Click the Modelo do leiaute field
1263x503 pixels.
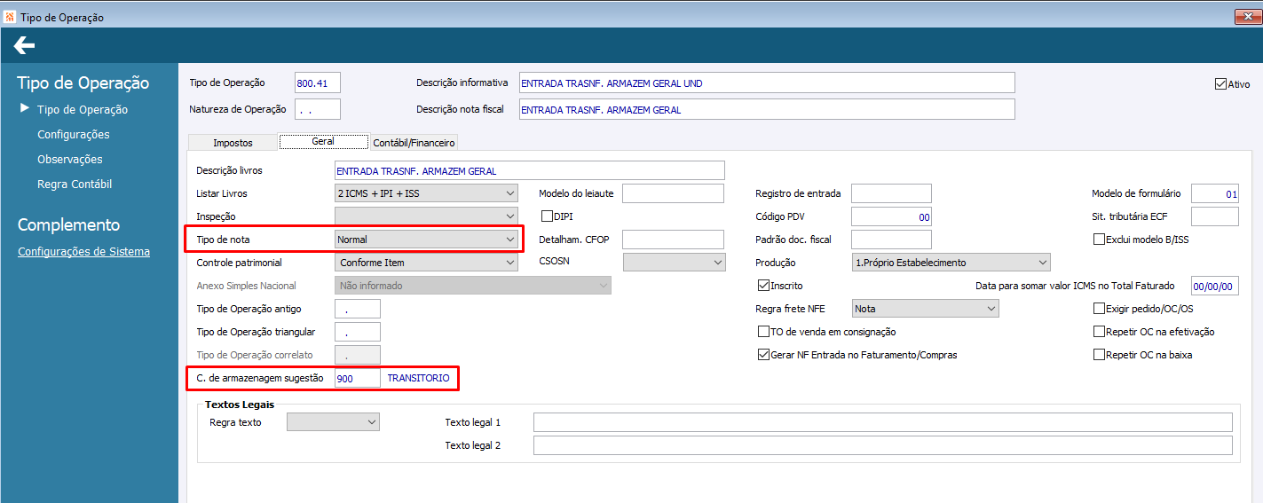tap(674, 193)
